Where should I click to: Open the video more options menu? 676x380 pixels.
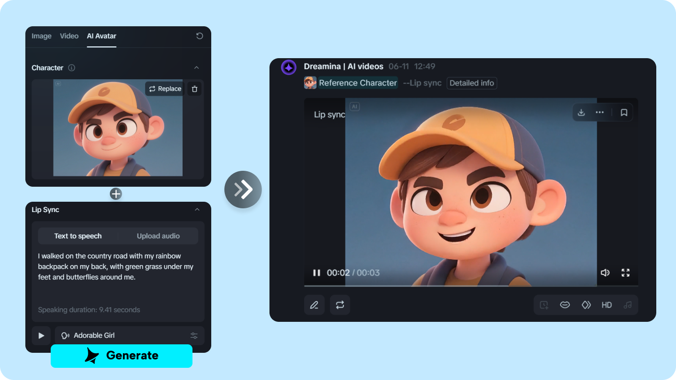599,113
